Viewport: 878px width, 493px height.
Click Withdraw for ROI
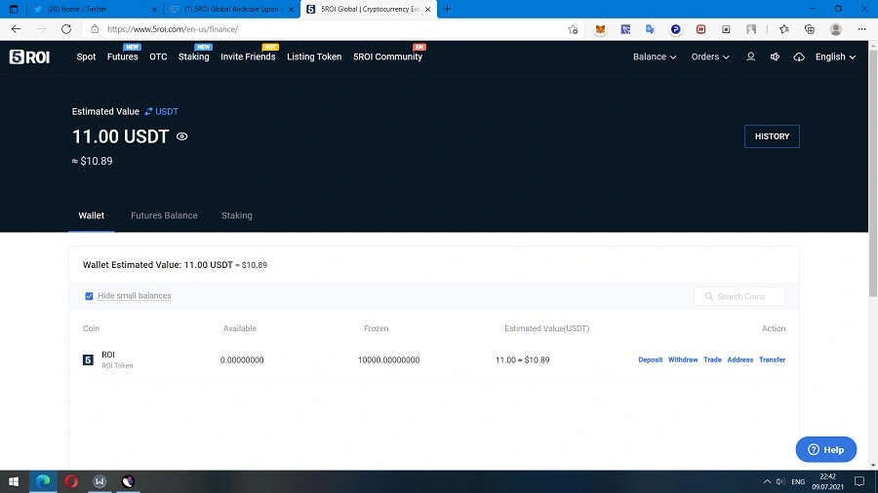tap(683, 360)
